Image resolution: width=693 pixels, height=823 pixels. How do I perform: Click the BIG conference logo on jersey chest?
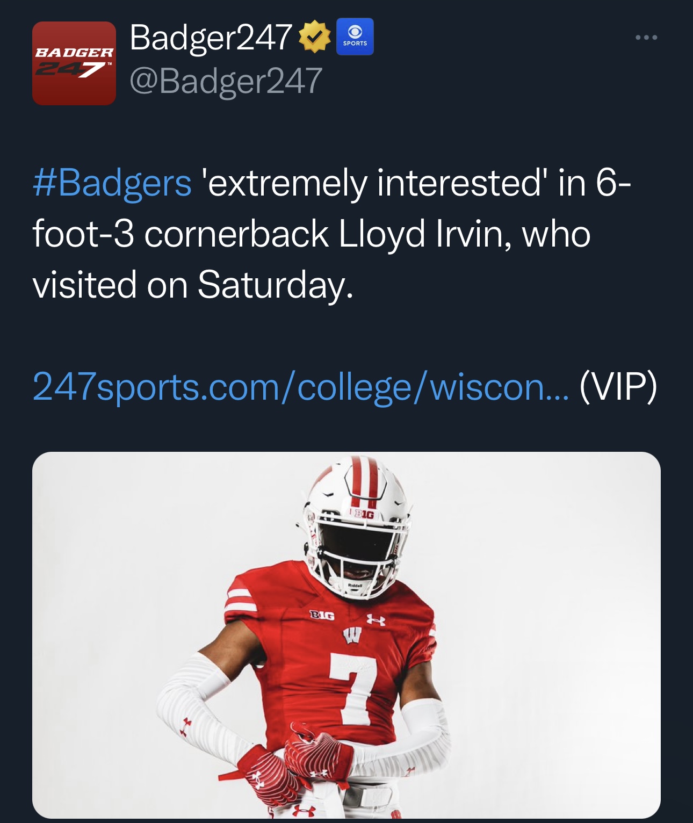322,616
